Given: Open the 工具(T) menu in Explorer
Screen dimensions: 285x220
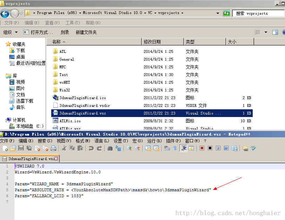Looking at the screenshot, I should [73, 23].
